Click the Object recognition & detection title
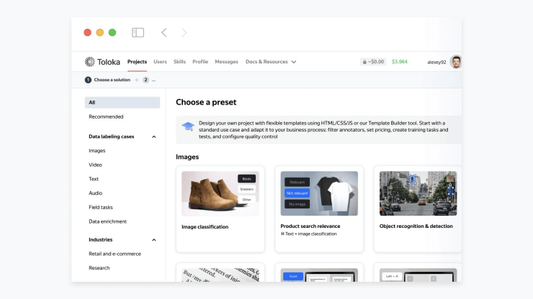The image size is (533, 299). pos(416,226)
